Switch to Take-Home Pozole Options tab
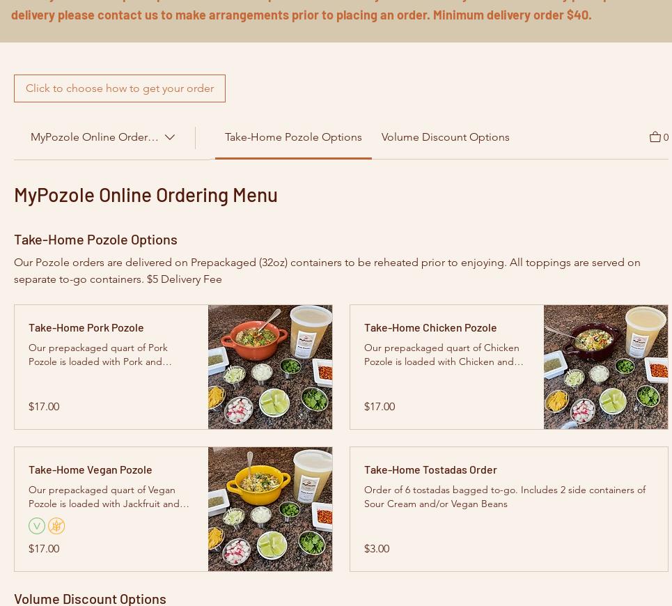 [293, 137]
